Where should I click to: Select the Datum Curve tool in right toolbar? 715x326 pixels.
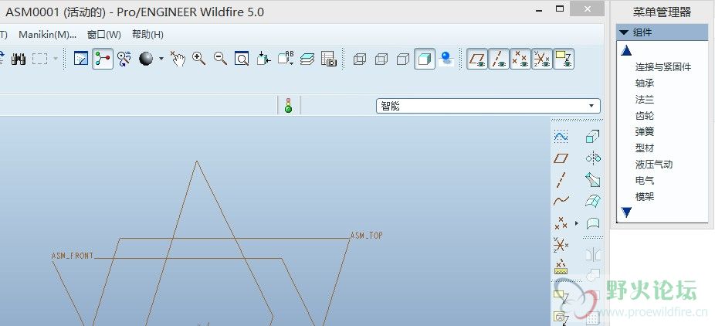(561, 201)
